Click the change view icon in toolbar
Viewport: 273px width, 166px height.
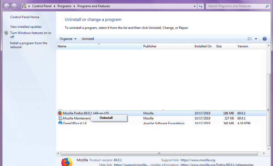click(249, 39)
